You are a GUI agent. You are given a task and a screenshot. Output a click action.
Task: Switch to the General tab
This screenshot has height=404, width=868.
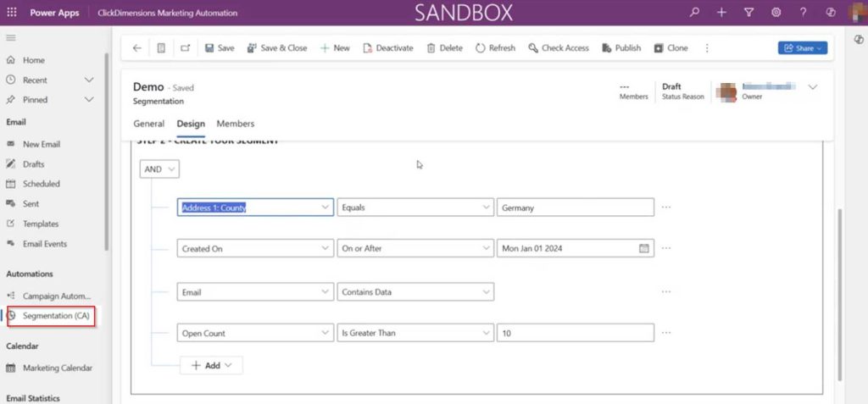point(149,124)
